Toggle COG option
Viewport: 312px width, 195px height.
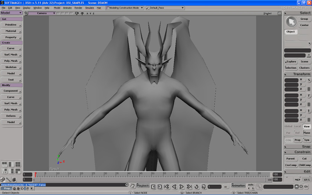coord(288,140)
